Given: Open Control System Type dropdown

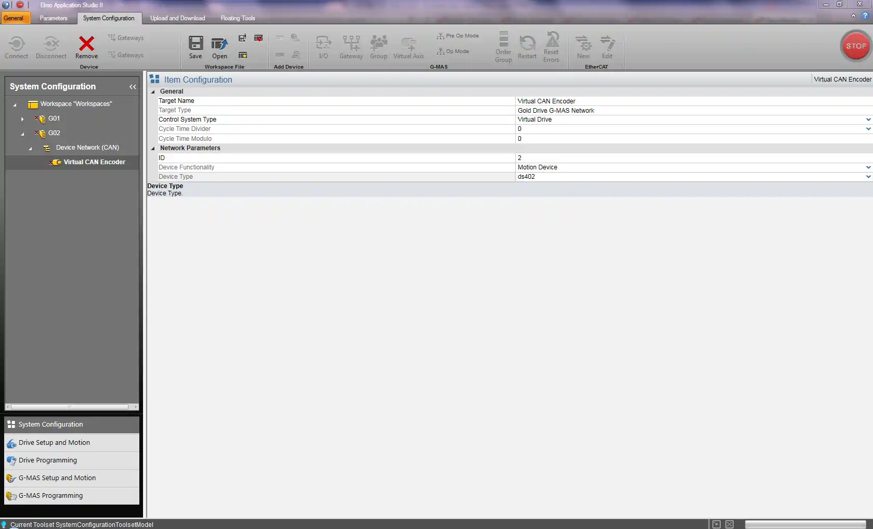Looking at the screenshot, I should click(x=868, y=120).
